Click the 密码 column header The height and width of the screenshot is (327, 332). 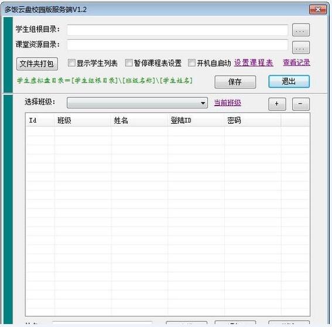tap(252, 120)
